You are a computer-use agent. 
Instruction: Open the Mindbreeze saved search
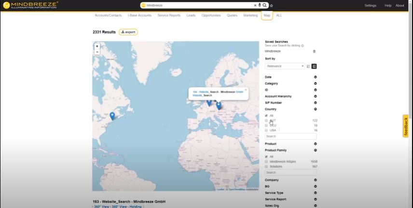point(273,52)
